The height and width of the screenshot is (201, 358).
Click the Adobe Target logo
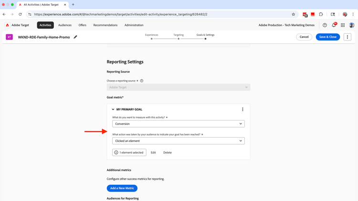point(17,25)
